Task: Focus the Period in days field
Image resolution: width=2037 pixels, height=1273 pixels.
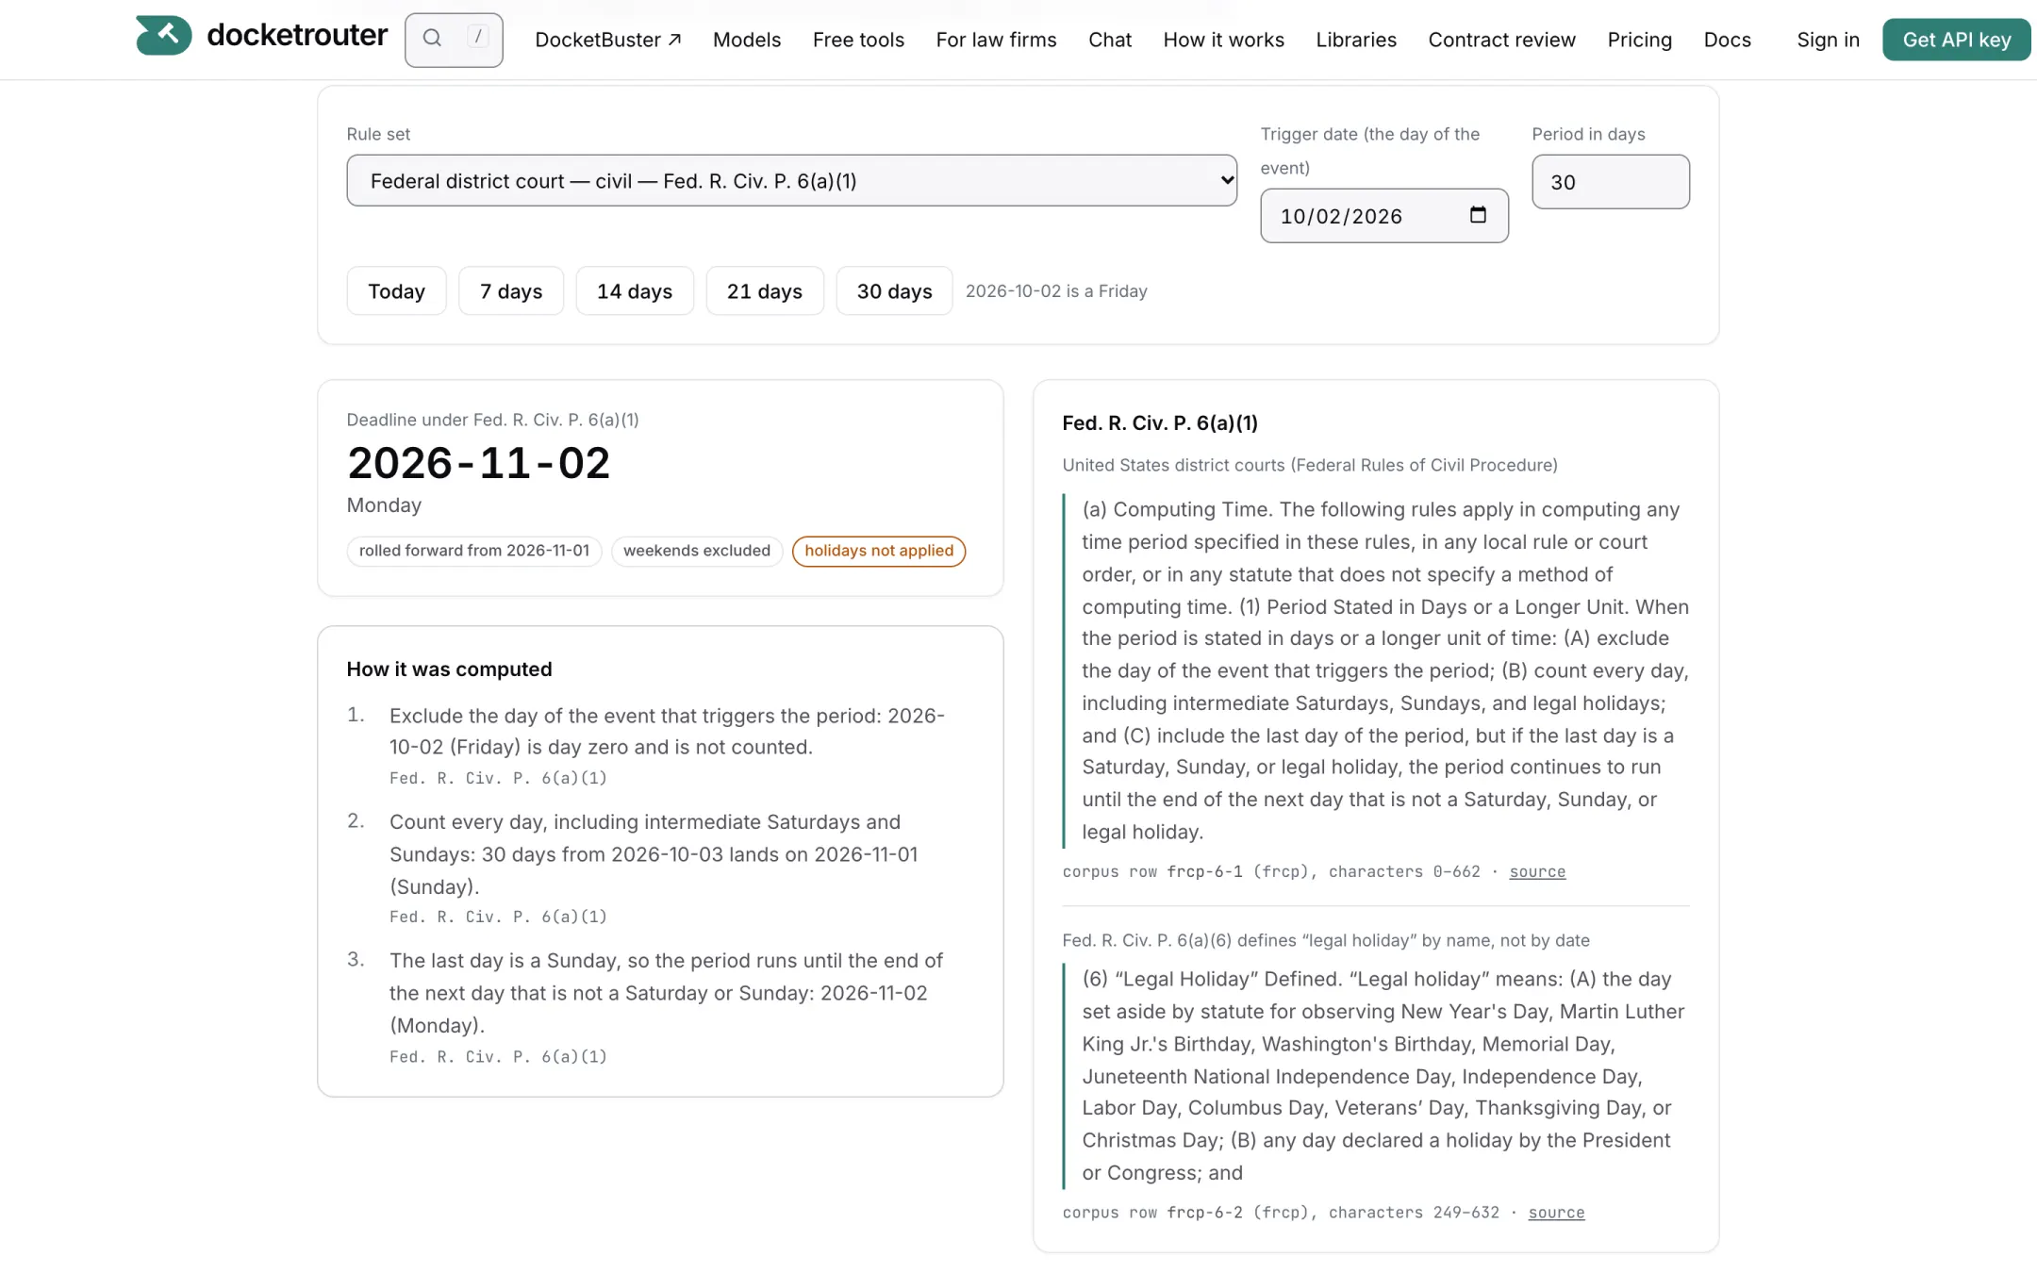Action: (1610, 182)
